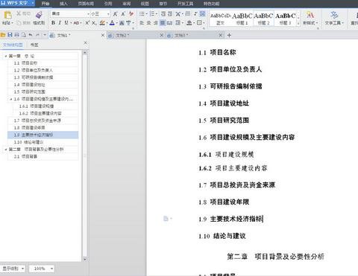The width and height of the screenshot is (358, 276).
Task: Toggle the strikethrough AB button
Action: (76, 23)
